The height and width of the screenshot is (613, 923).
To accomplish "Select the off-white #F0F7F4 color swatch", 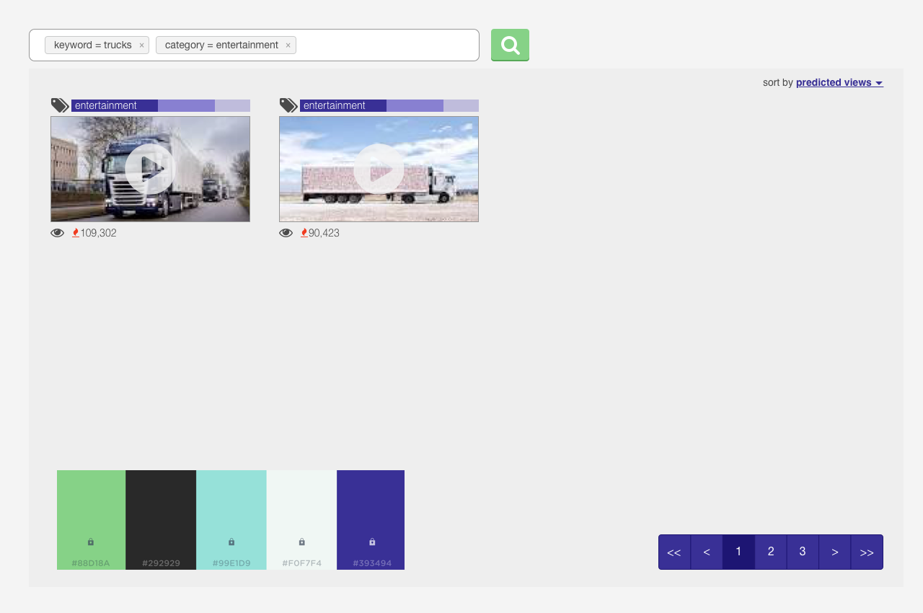I will click(x=301, y=520).
